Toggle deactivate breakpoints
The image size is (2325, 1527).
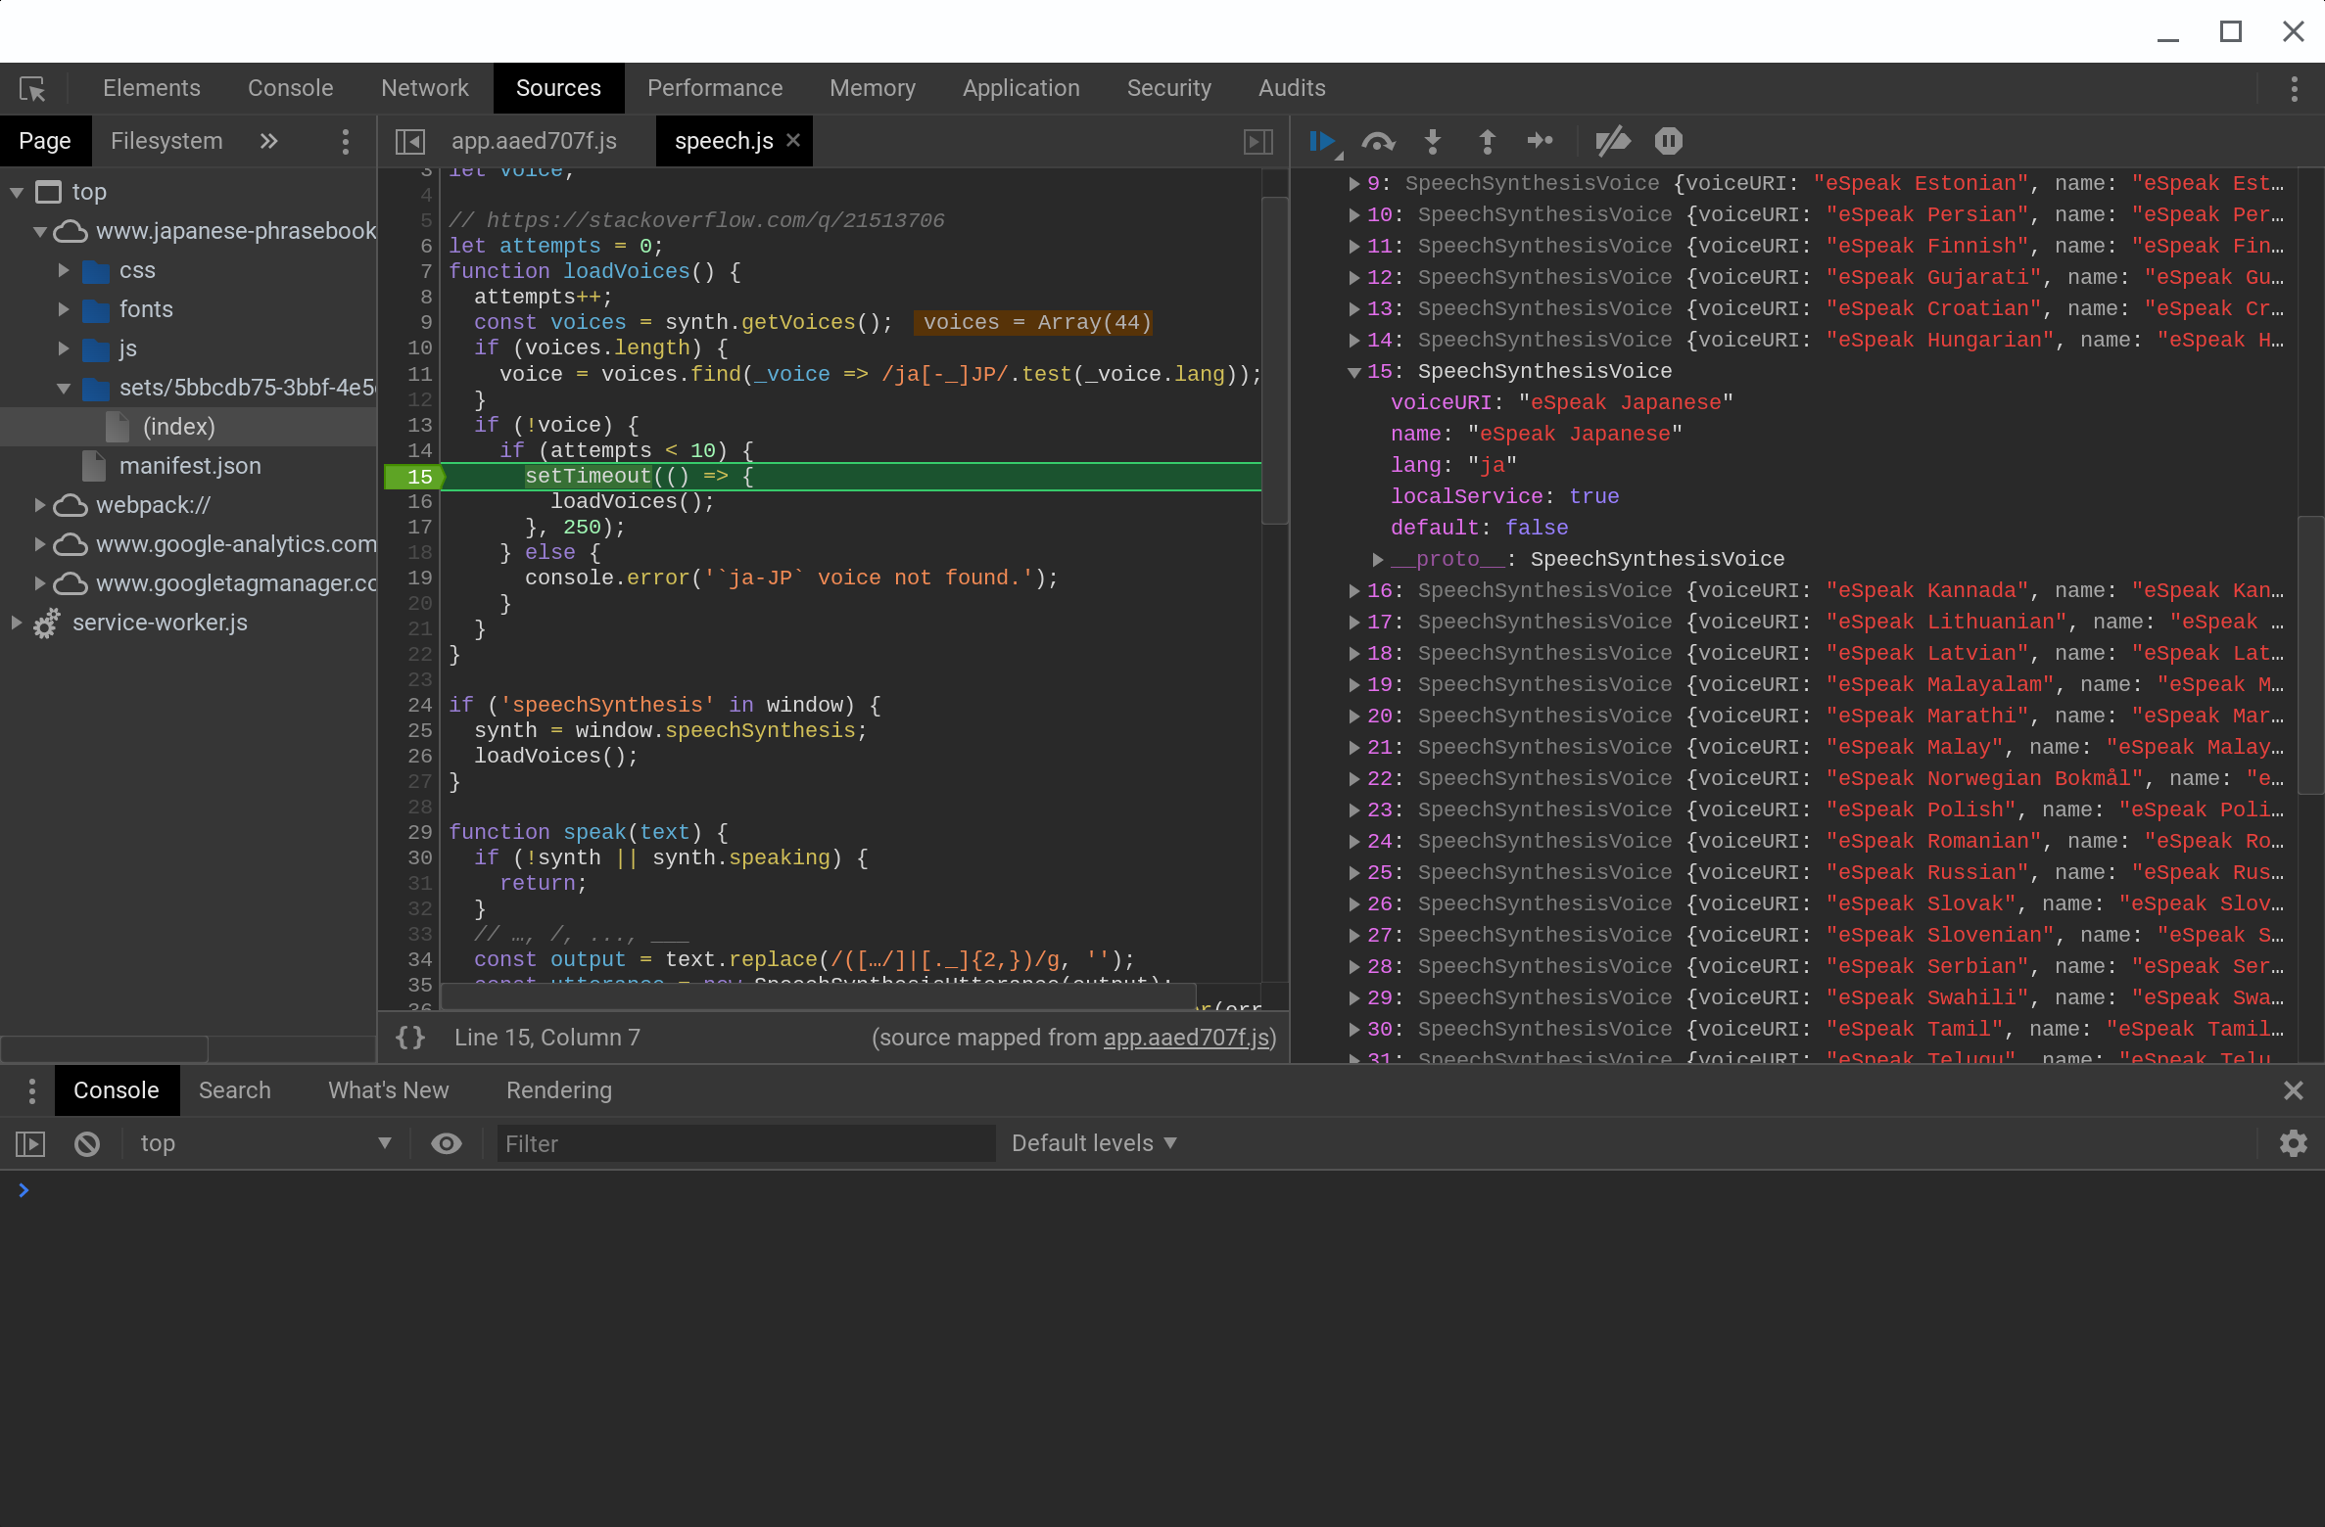tap(1612, 142)
